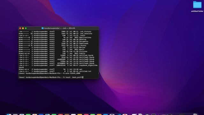
Task: Click the Downloads directory name
Action: (84, 43)
